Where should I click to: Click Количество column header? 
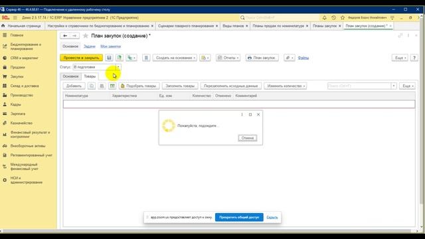click(201, 96)
